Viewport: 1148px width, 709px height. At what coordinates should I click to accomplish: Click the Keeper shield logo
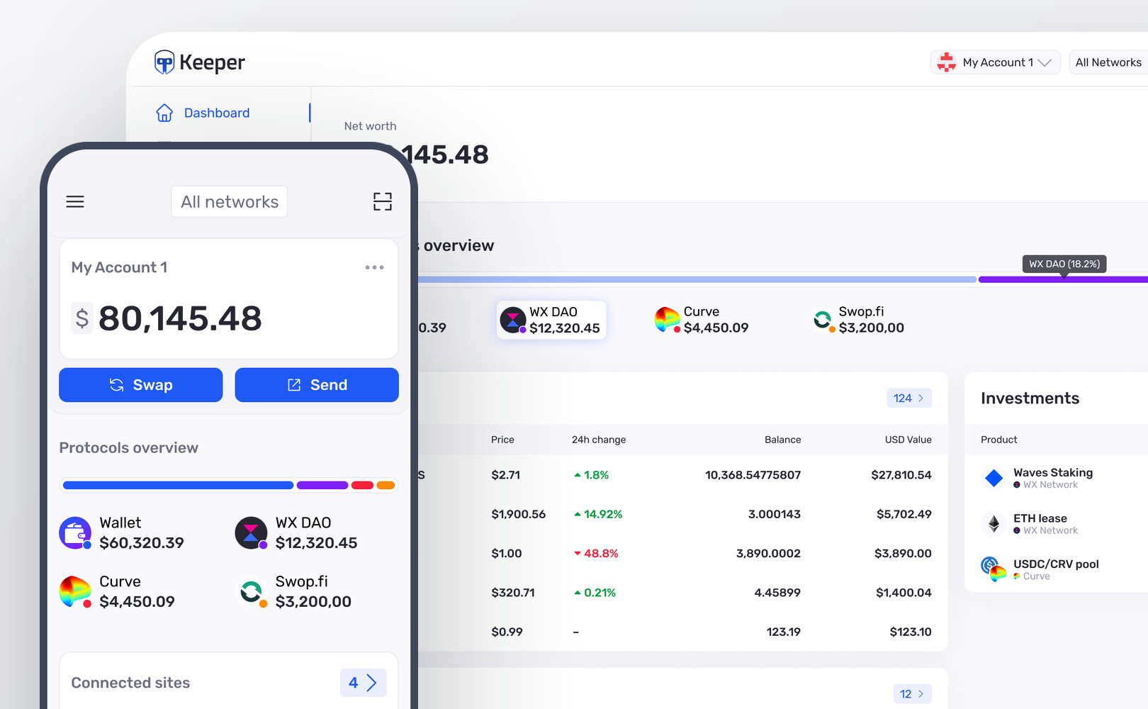[164, 62]
